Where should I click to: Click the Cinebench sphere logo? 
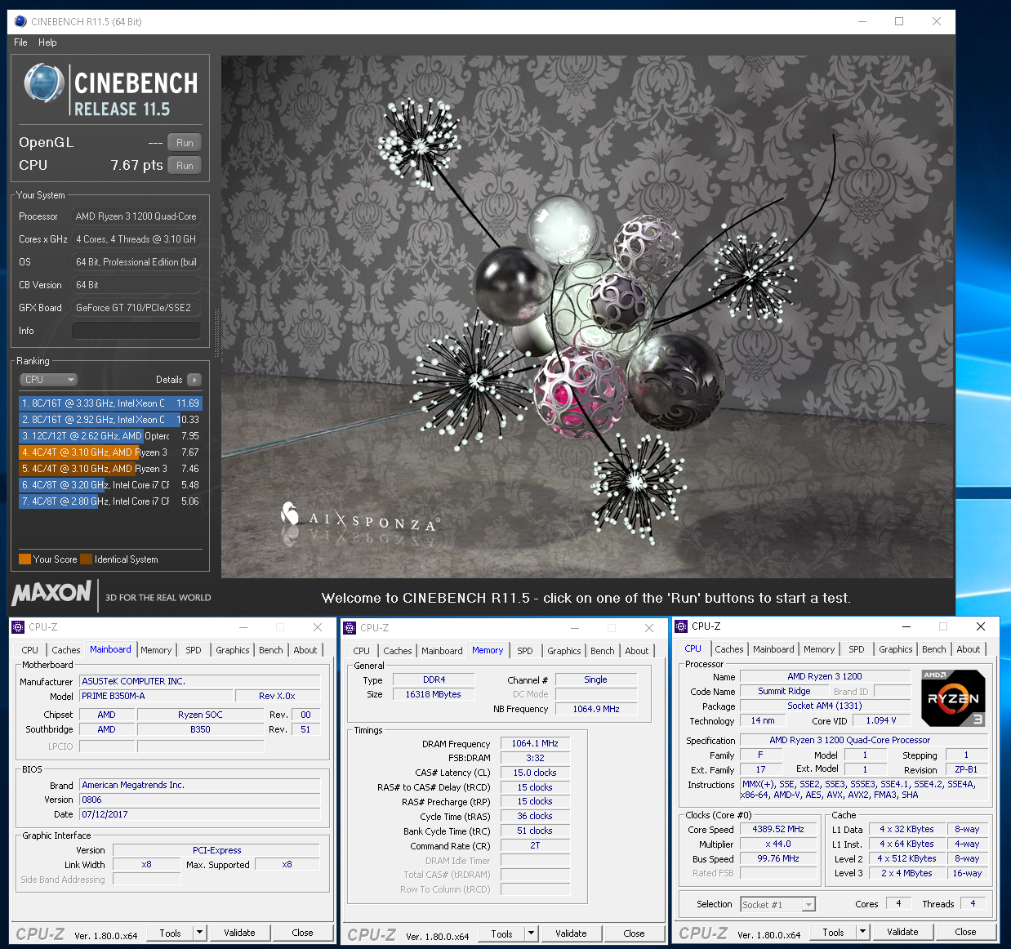44,84
